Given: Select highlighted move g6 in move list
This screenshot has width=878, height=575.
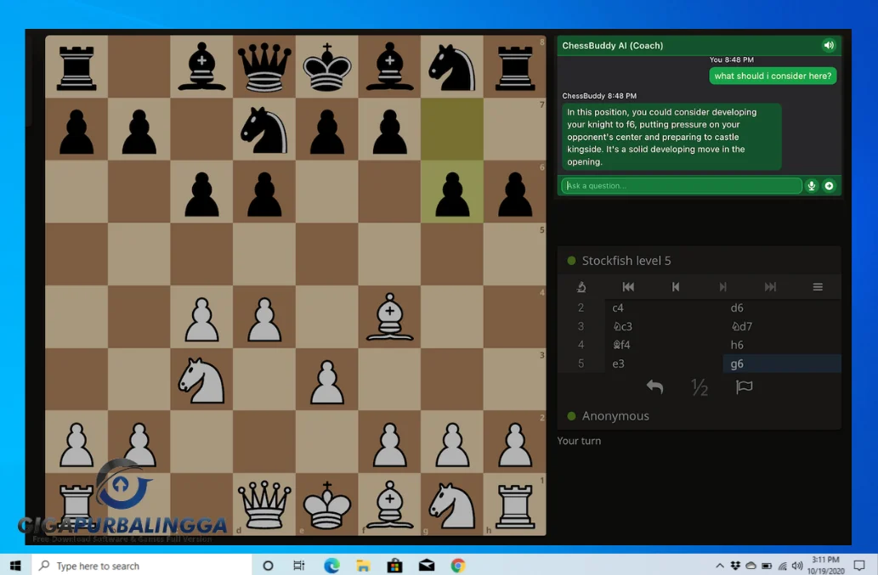Looking at the screenshot, I should point(782,364).
